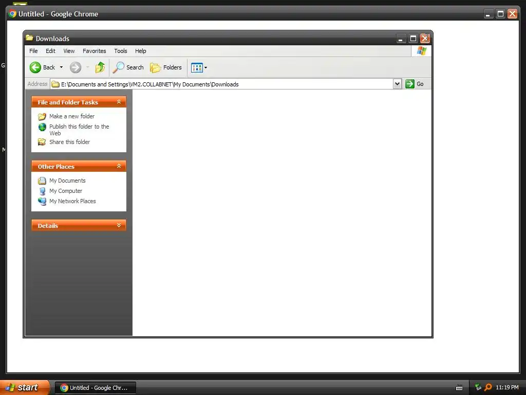This screenshot has height=395, width=526.
Task: Open the Views dropdown button
Action: click(199, 67)
